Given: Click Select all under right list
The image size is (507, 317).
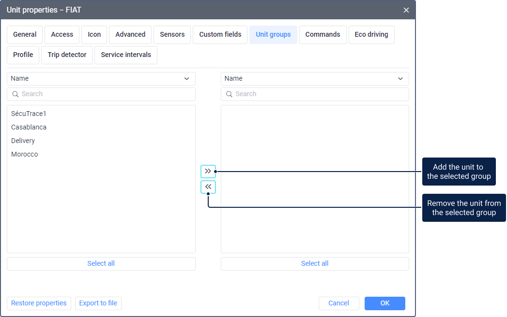Looking at the screenshot, I should click(315, 264).
